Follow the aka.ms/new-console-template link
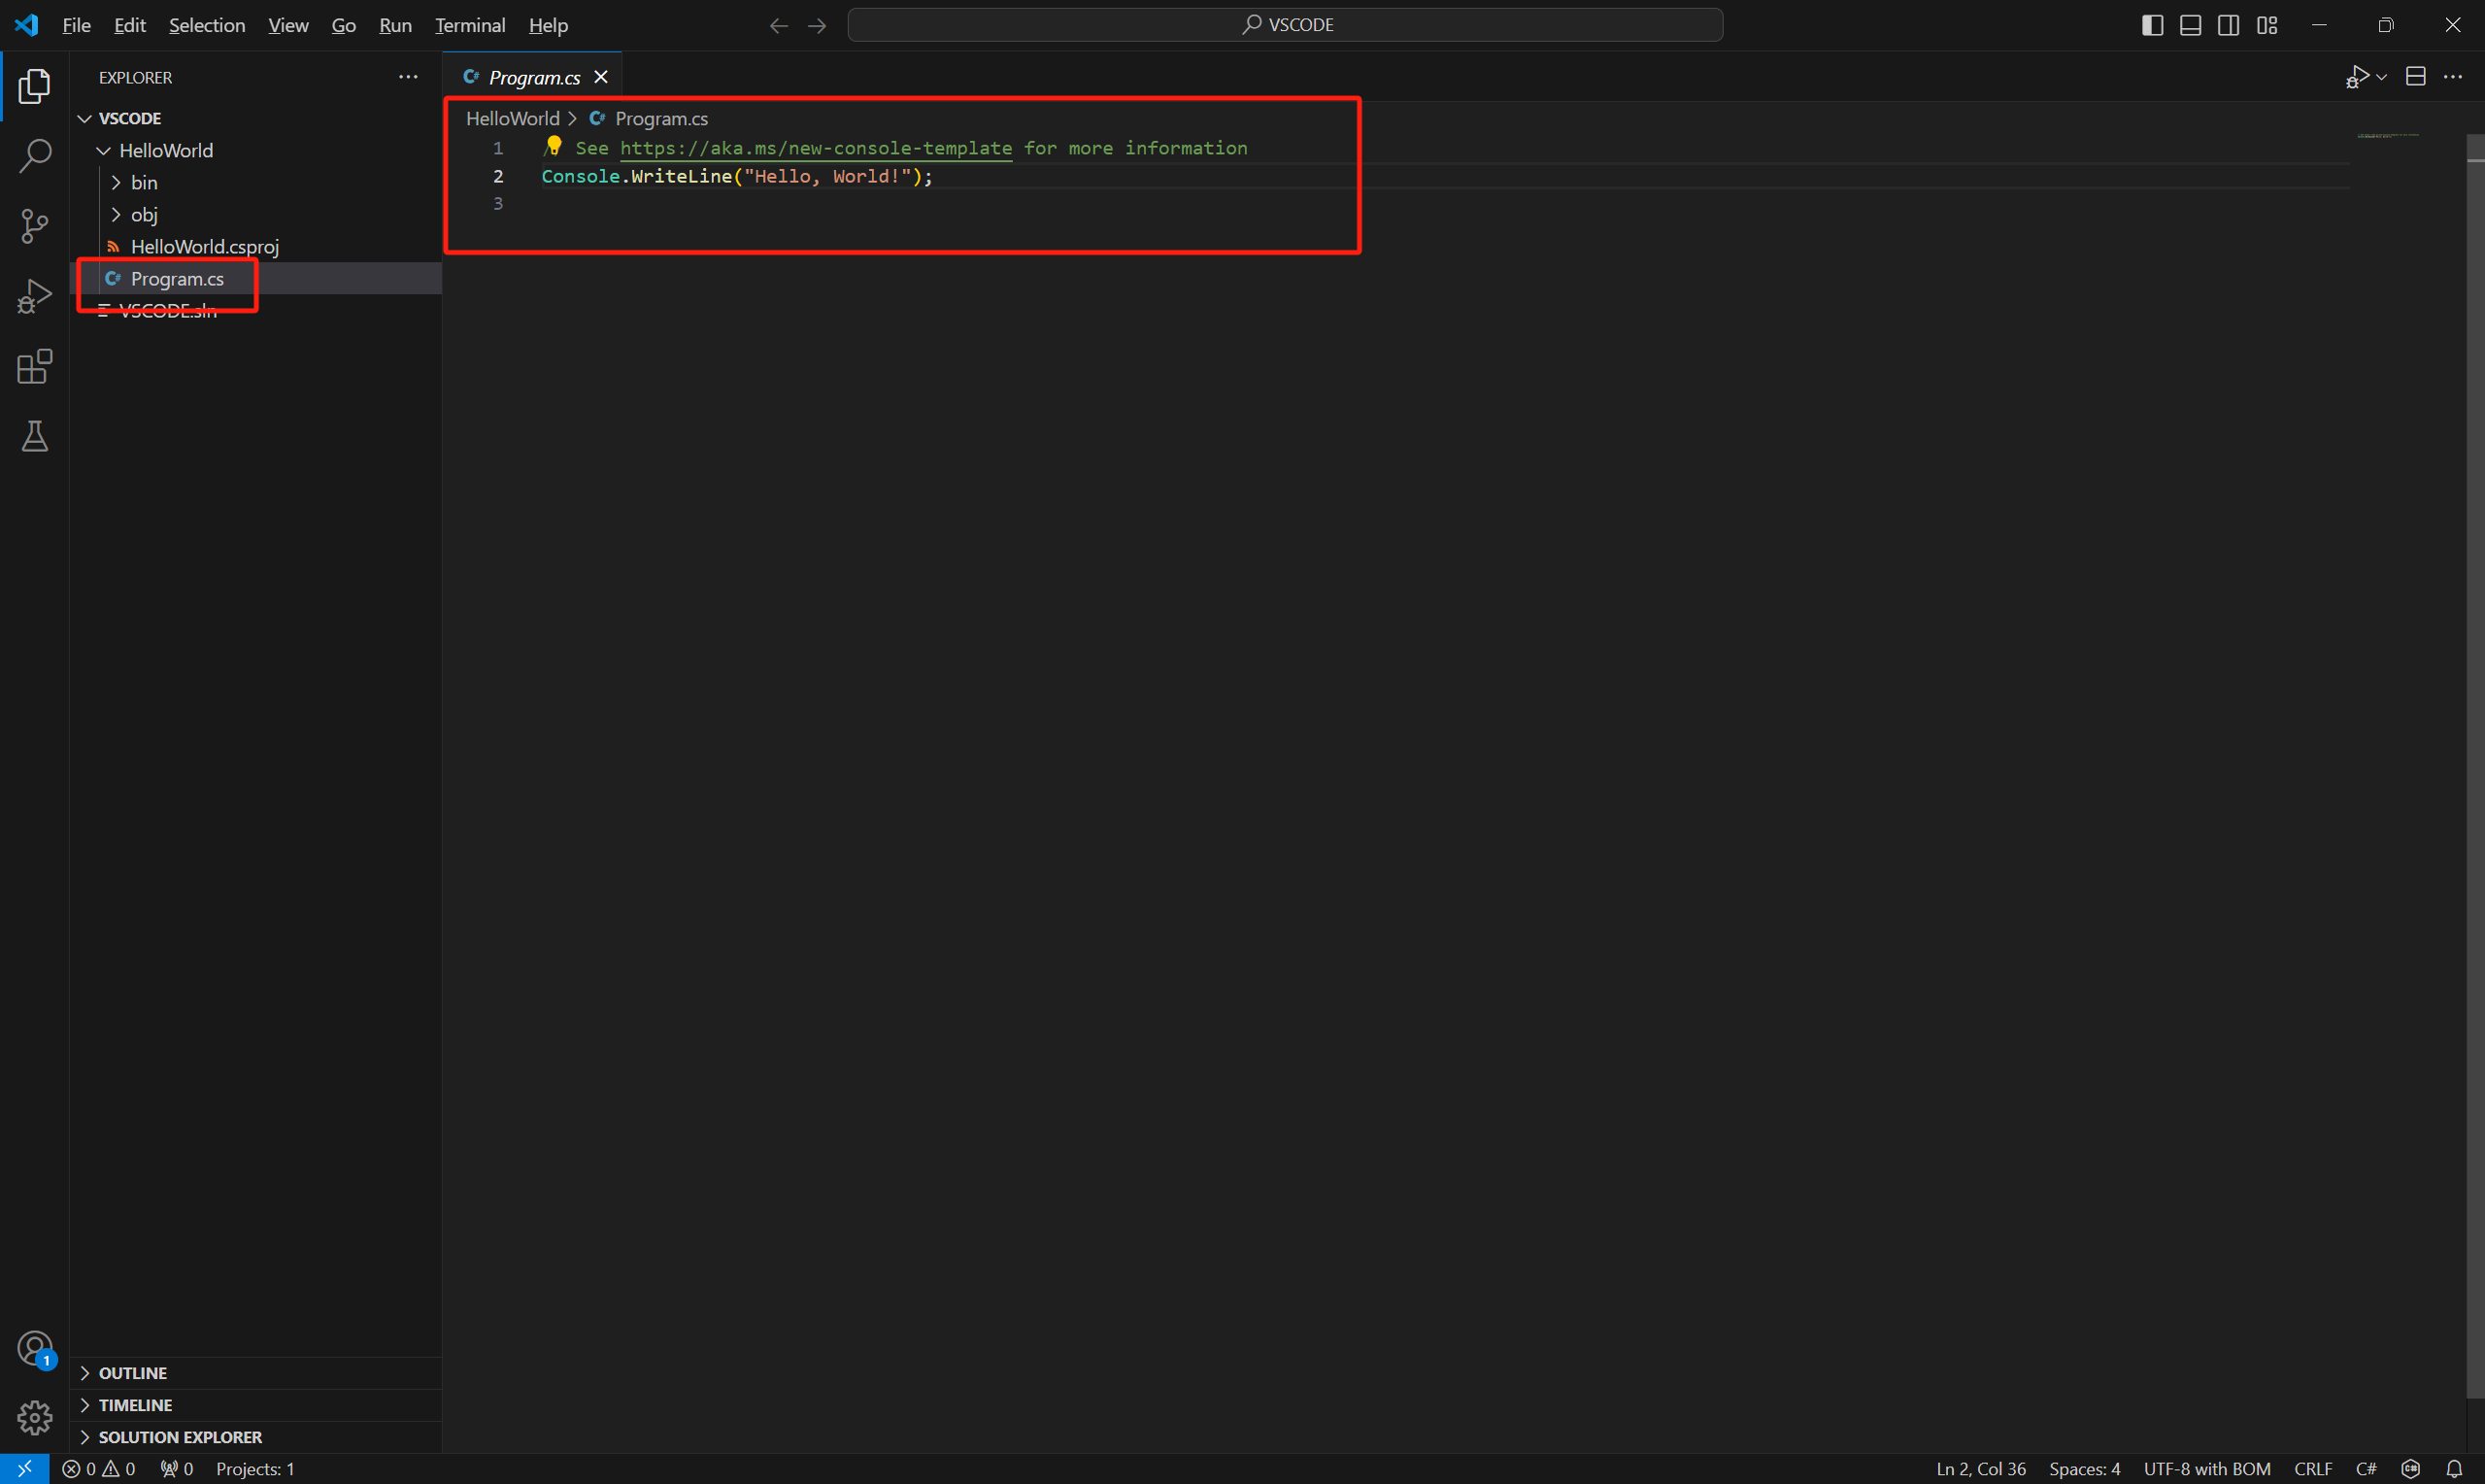 [x=816, y=148]
